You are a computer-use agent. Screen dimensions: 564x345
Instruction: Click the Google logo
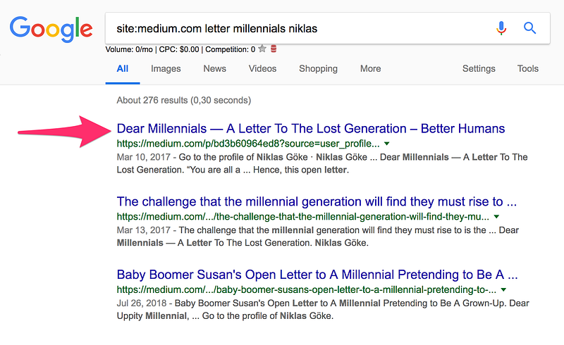(51, 29)
